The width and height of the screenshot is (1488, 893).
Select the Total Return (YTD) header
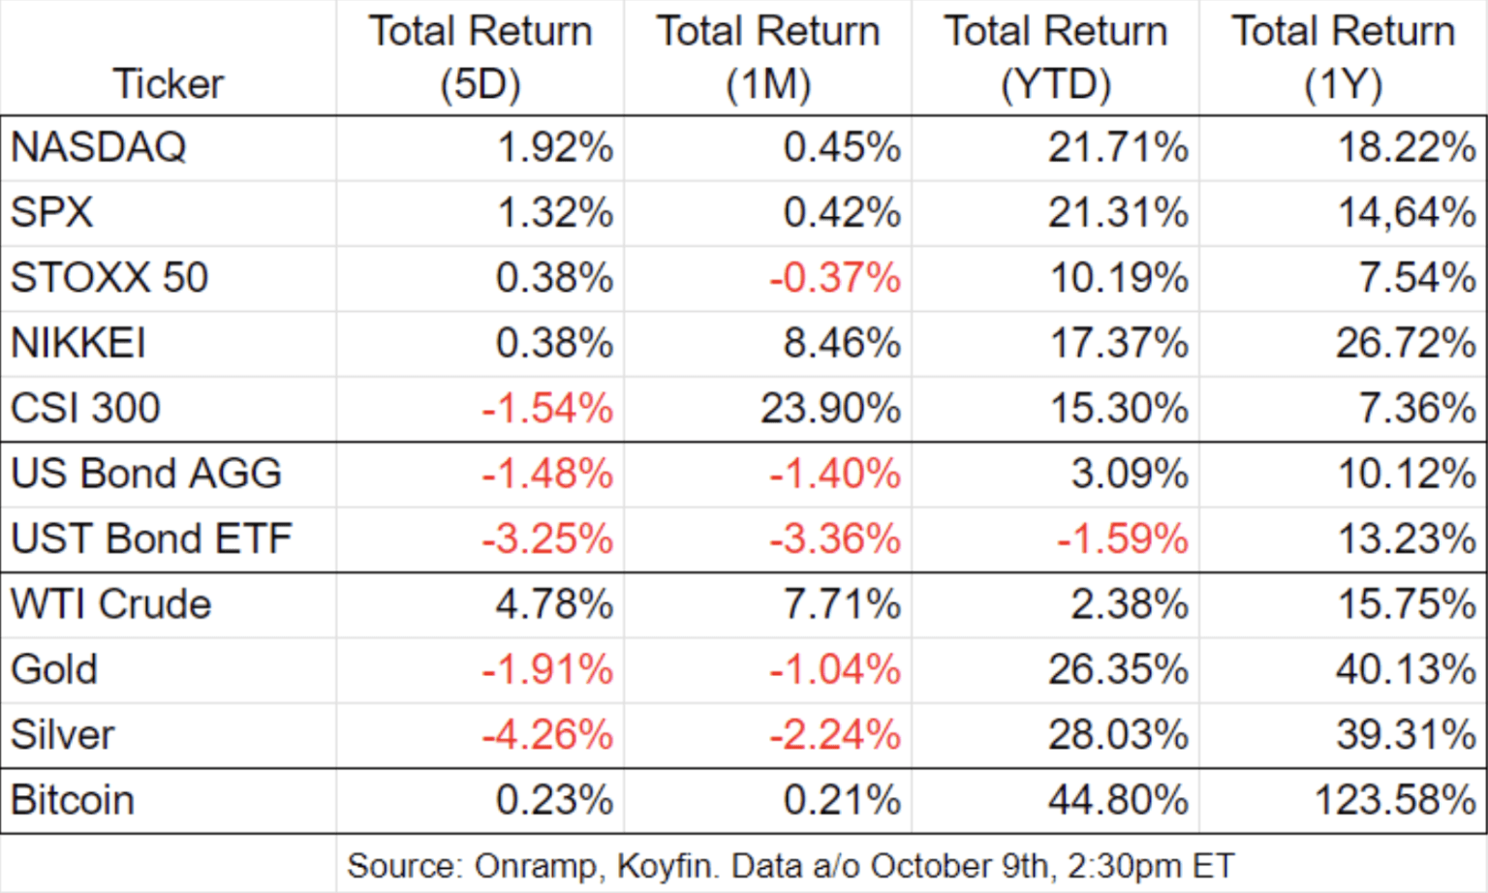(1055, 57)
